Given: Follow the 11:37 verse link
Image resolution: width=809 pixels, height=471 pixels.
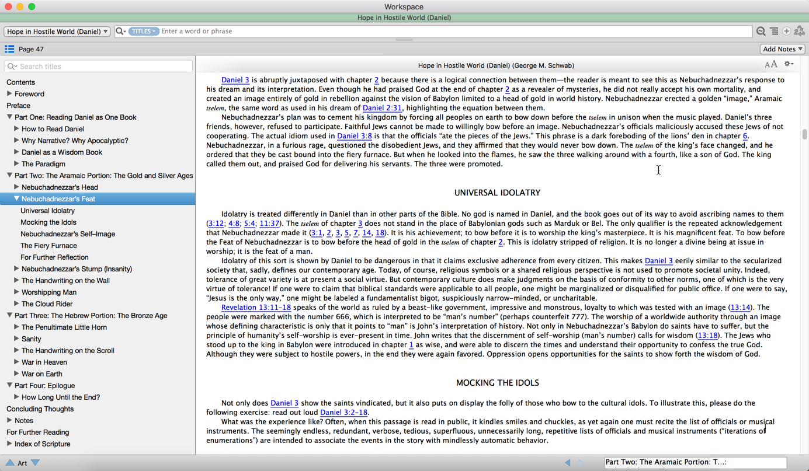Looking at the screenshot, I should point(269,224).
